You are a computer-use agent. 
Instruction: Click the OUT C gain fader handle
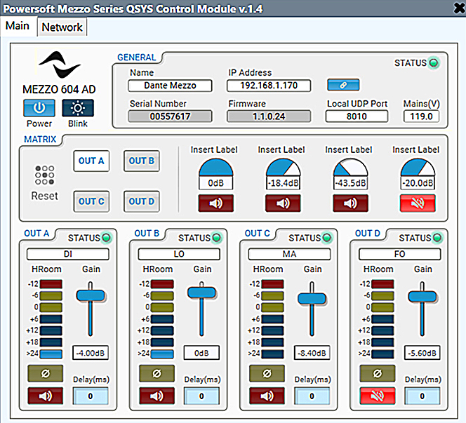pos(312,298)
